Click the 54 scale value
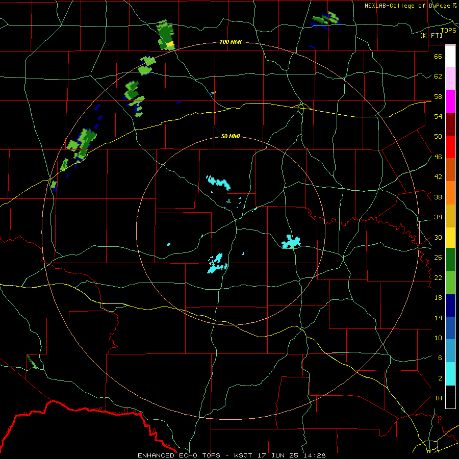459x459 pixels. pos(438,116)
